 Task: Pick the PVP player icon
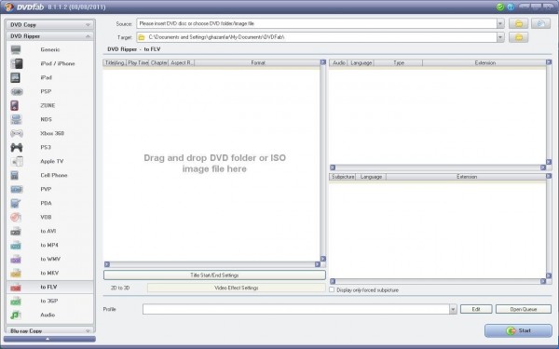coord(17,189)
